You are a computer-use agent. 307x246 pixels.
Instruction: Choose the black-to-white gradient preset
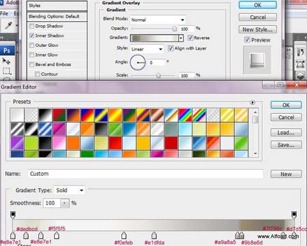point(45,115)
